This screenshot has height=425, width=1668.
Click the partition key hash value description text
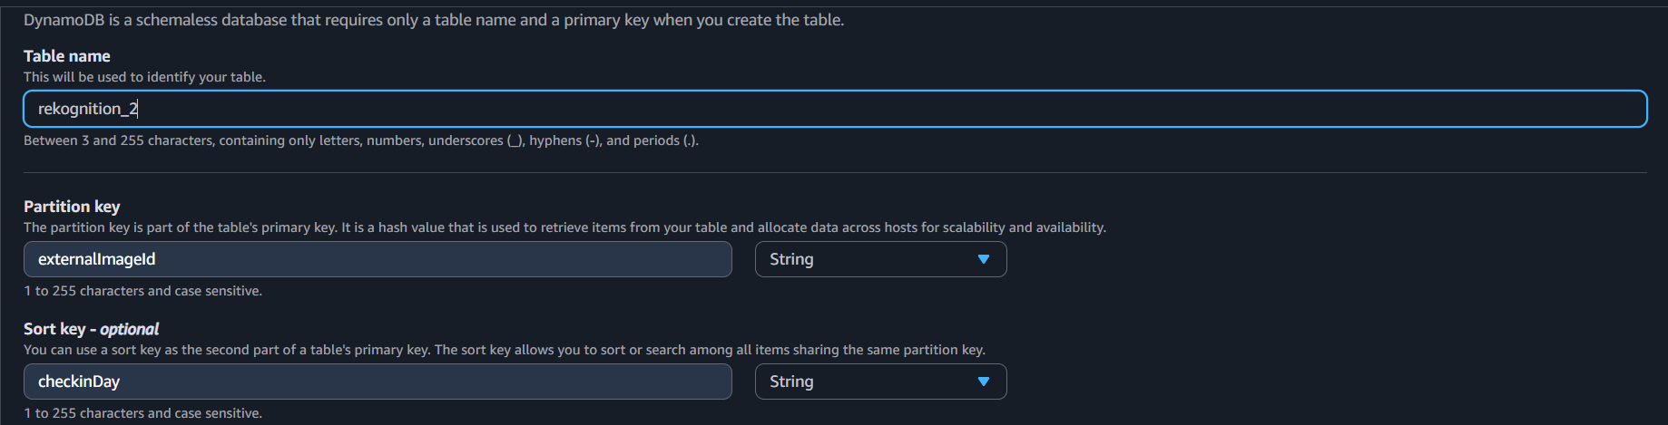(564, 227)
